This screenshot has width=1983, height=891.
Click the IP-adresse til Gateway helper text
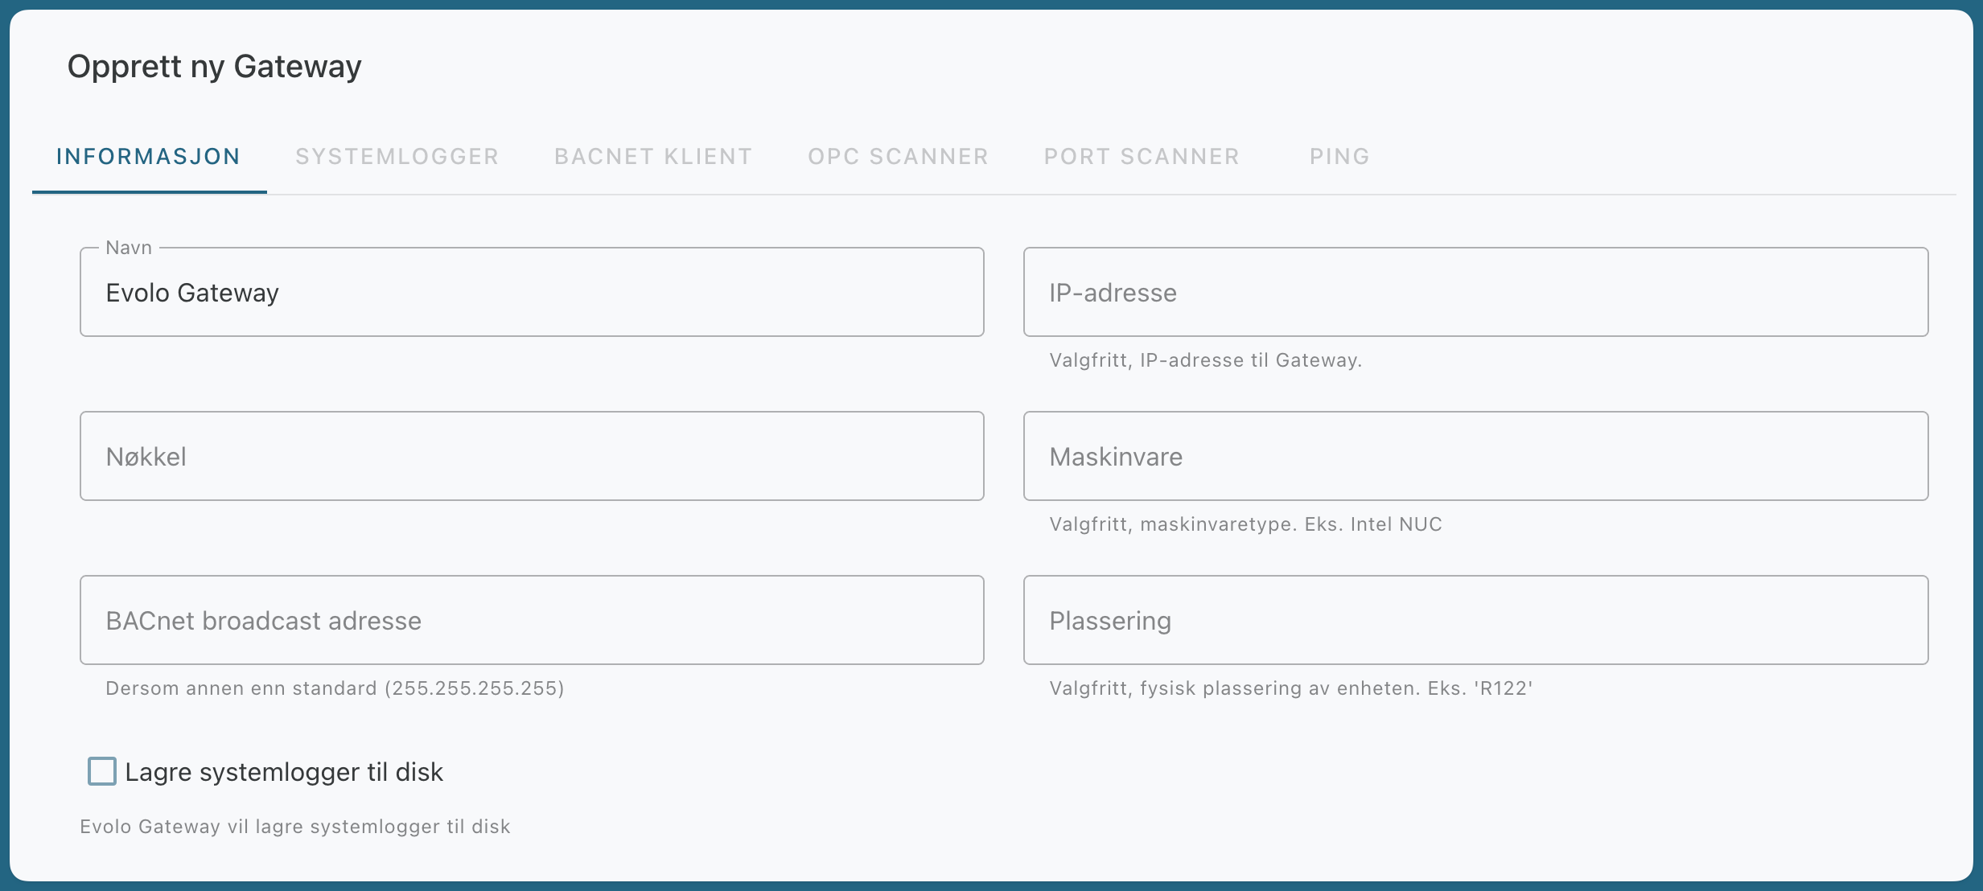point(1205,360)
